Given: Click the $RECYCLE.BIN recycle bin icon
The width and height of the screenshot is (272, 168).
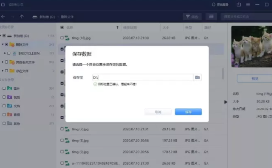Looking at the screenshot, I should (15, 53).
